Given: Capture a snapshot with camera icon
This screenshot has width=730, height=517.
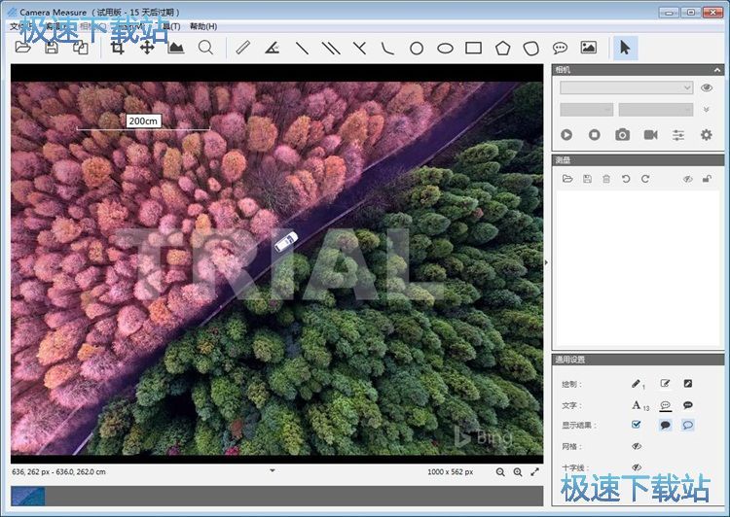Looking at the screenshot, I should (x=622, y=135).
